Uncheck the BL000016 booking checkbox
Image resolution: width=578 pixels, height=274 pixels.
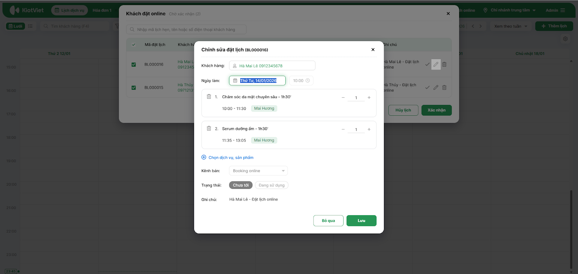[x=134, y=65]
